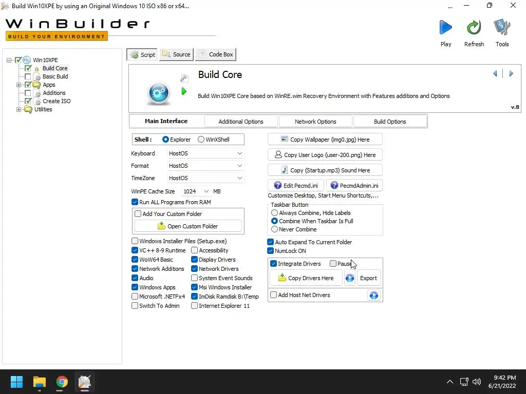
Task: Switch to Additional Options tab
Action: tap(241, 122)
